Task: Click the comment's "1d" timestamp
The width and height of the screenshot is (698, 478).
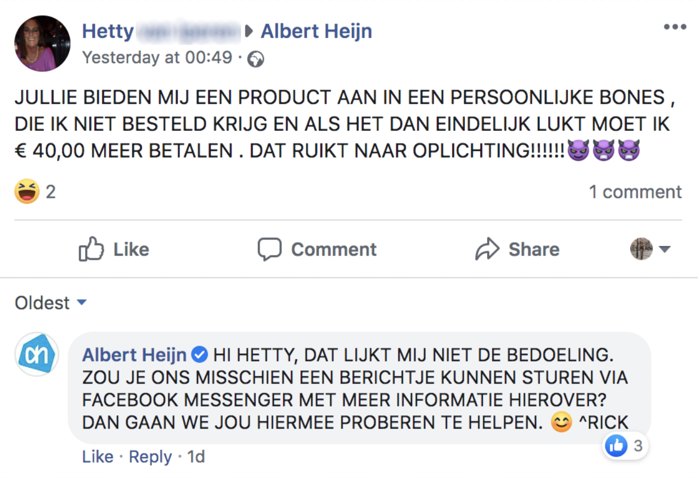Action: pyautogui.click(x=196, y=457)
